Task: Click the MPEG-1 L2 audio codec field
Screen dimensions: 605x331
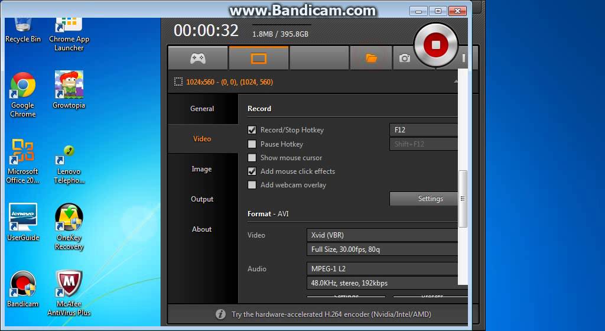Action: point(382,269)
